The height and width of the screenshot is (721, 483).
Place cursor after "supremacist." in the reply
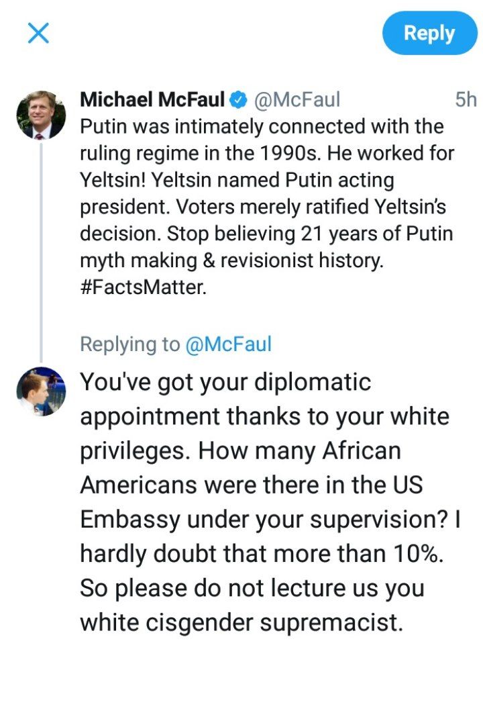(405, 622)
